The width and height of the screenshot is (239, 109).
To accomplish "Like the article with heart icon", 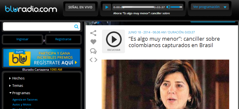I will [x=93, y=42].
